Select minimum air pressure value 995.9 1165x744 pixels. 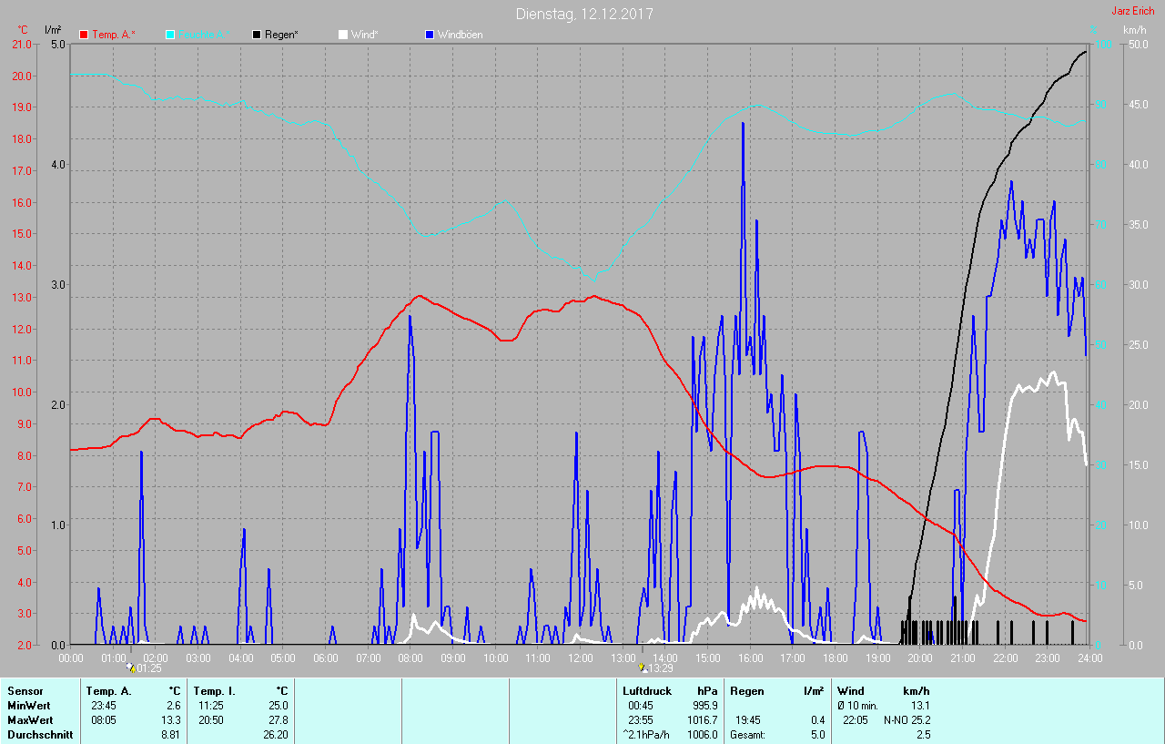pyautogui.click(x=704, y=706)
